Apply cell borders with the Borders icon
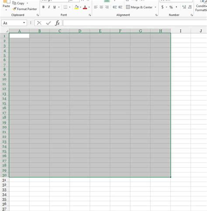The image size is (207, 211). point(66,7)
